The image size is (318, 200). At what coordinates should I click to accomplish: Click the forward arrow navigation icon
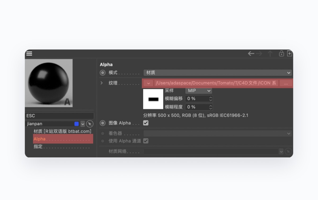(x=259, y=54)
